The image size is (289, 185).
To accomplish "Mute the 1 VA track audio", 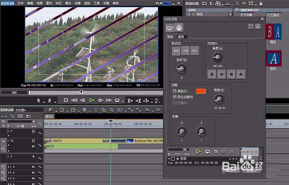I will [33, 146].
